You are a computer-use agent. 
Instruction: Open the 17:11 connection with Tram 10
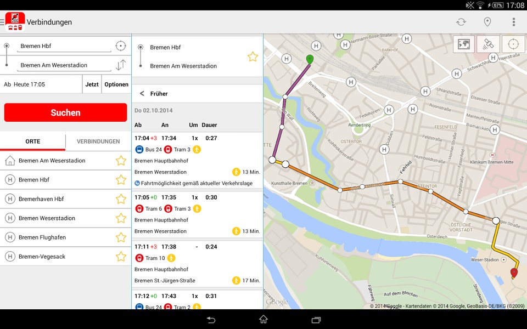pos(197,264)
